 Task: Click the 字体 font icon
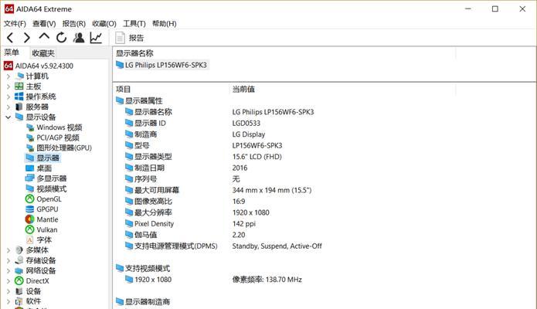coord(30,239)
